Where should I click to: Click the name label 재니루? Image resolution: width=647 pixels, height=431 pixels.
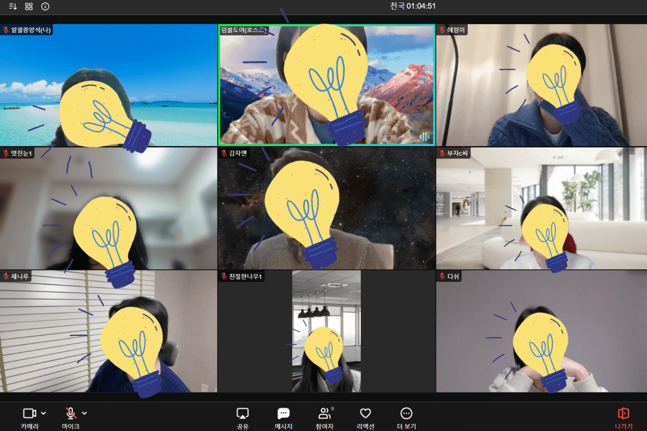(20, 276)
